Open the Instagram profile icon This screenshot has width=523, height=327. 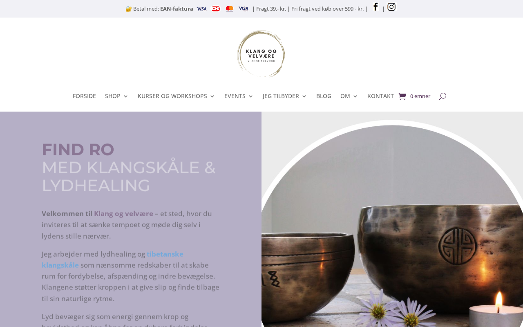[391, 7]
